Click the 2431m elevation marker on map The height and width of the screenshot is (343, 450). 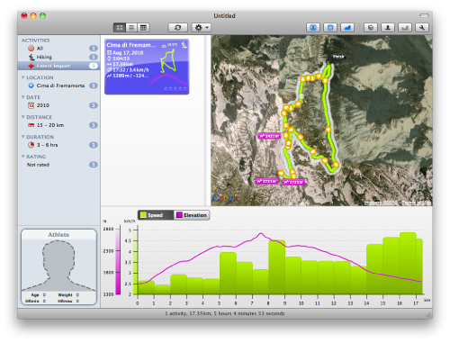(269, 136)
